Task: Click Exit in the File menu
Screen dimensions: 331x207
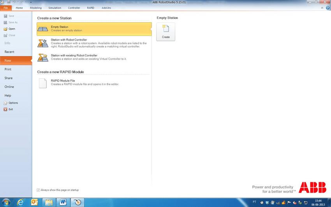Action: pyautogui.click(x=8, y=110)
